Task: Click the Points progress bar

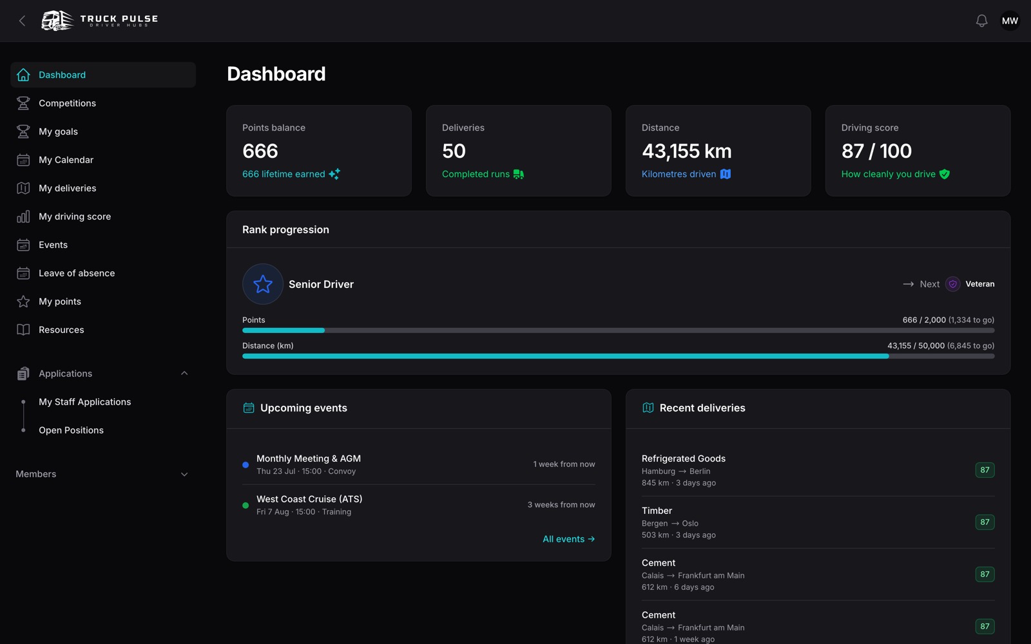Action: [619, 330]
